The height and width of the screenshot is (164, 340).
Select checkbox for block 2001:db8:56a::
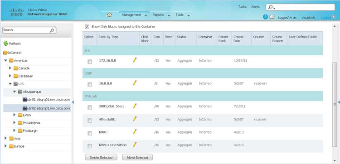(90, 107)
